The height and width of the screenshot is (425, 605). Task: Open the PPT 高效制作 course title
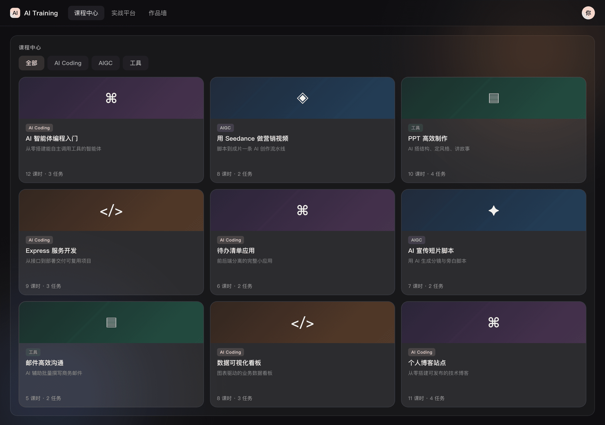pos(428,139)
